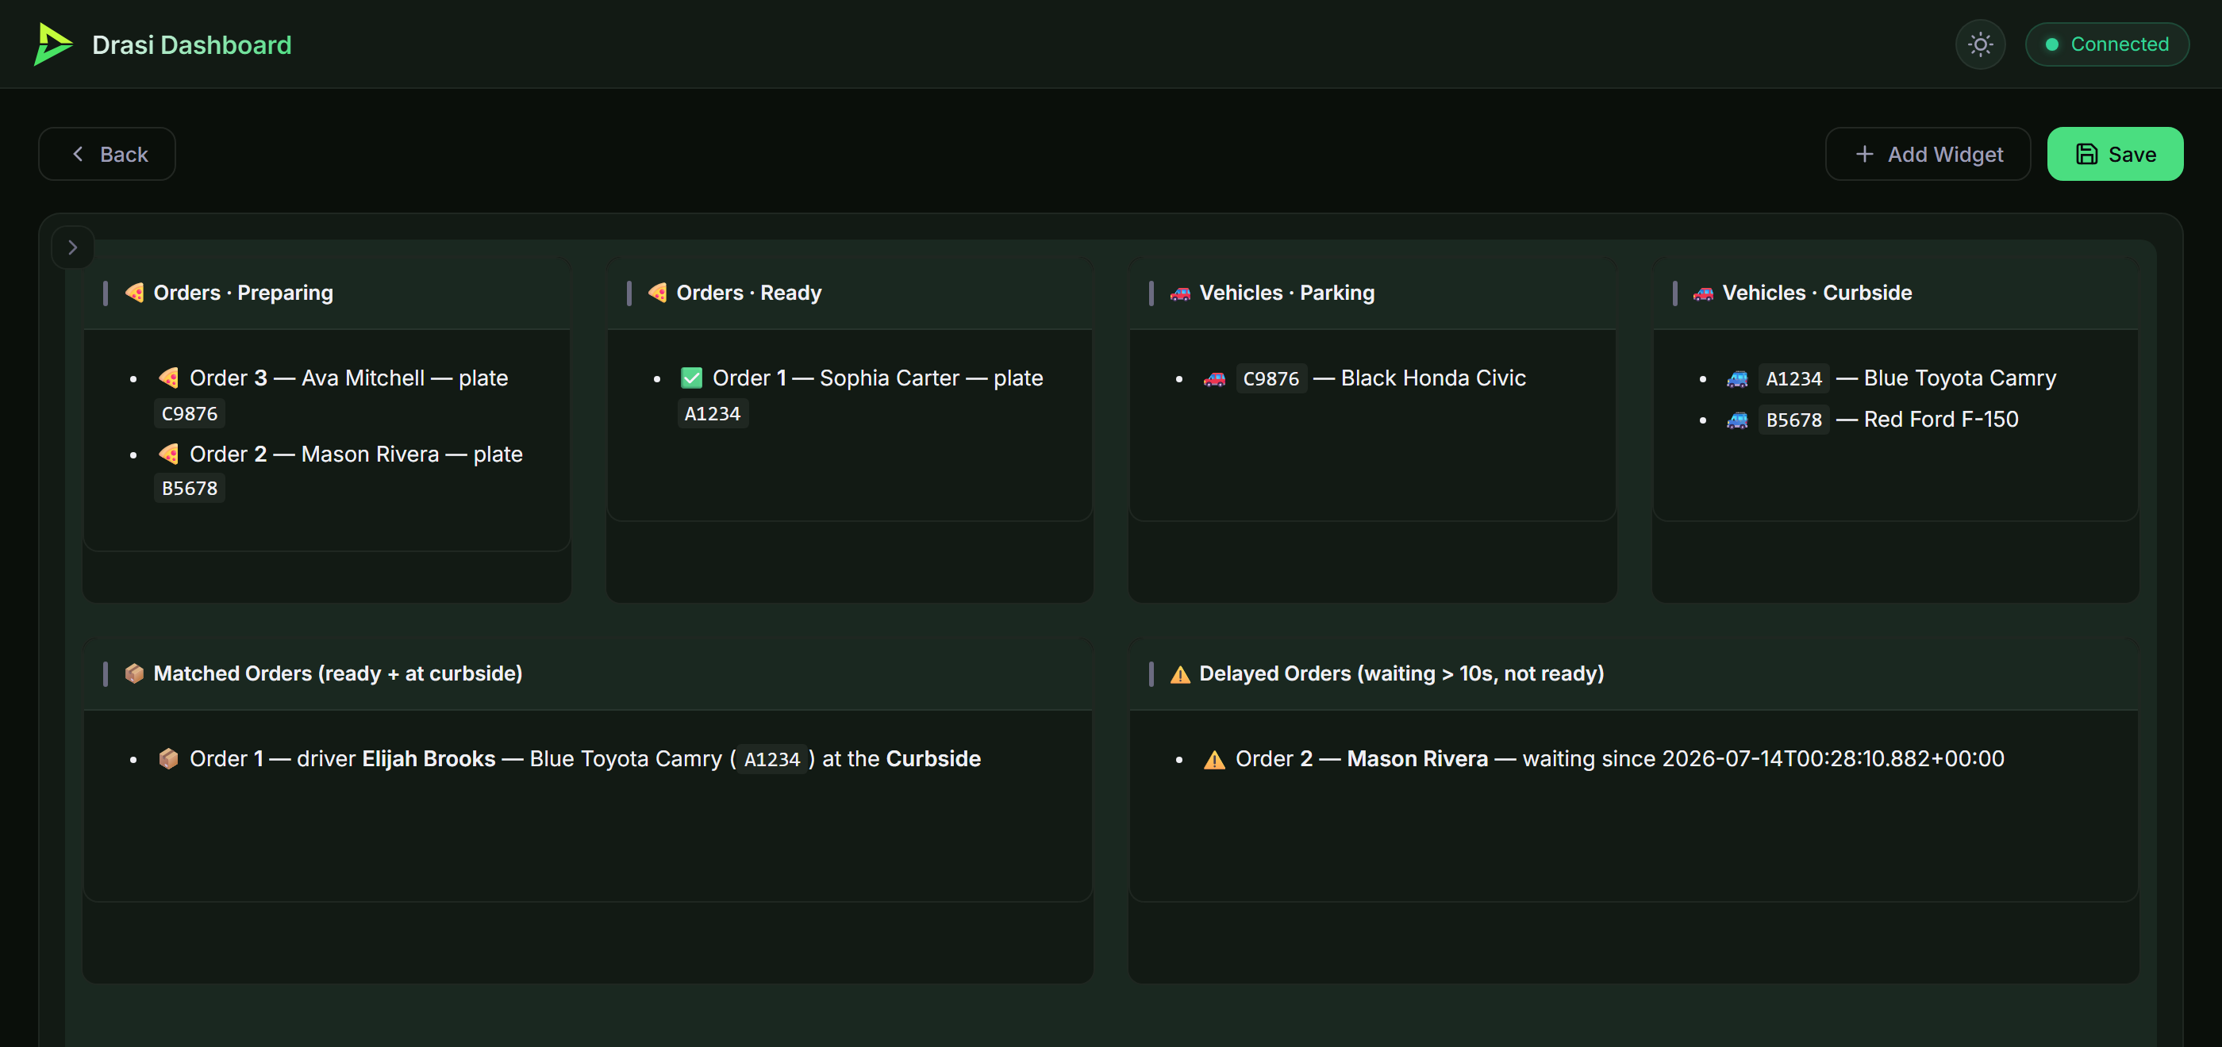Viewport: 2222px width, 1047px height.
Task: Click timestamp 2026-07-14T00:28:10.882+00:00
Action: (x=1833, y=758)
